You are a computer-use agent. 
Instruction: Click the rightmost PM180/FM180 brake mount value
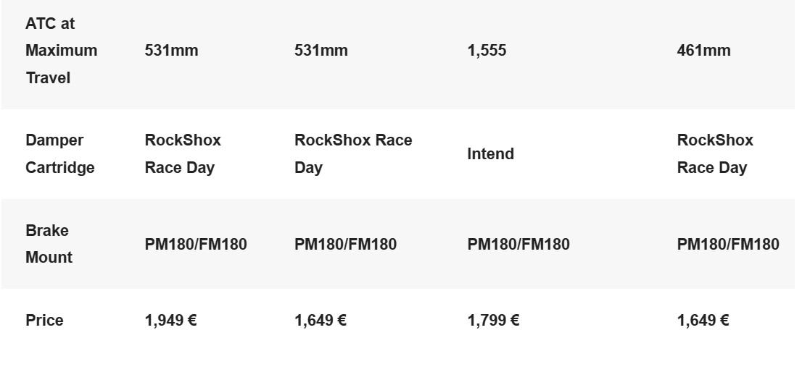click(x=728, y=244)
